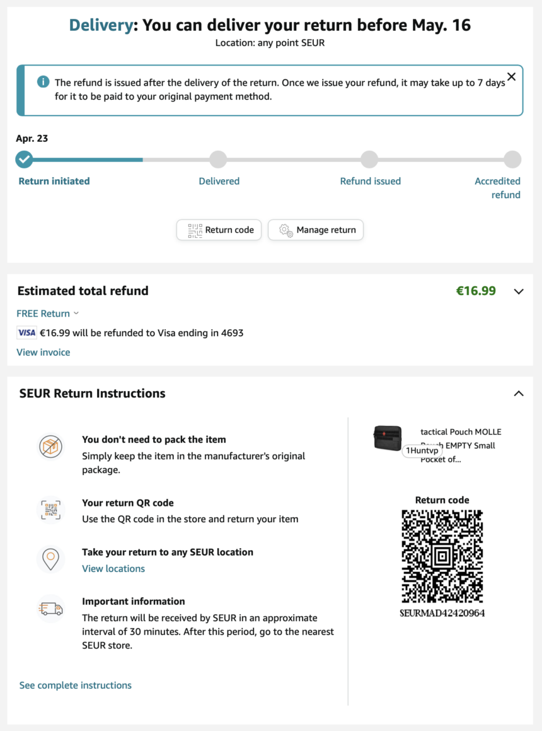
Task: Open the View locations link
Action: pos(113,568)
